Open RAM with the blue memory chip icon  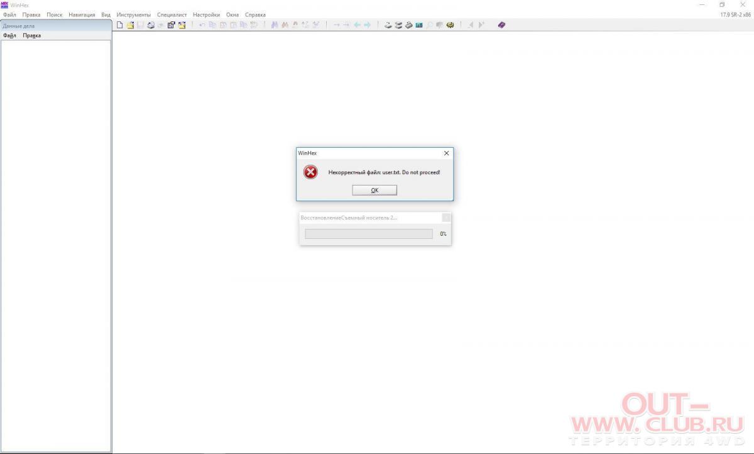tap(419, 25)
